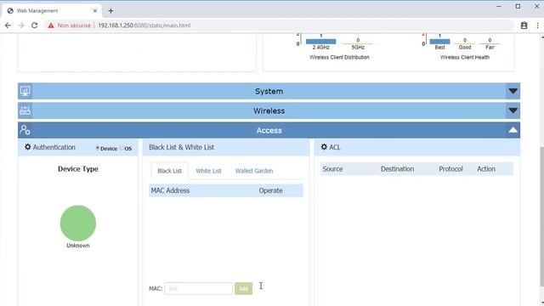Click the Non sécurisé warning icon
The image size is (544, 306).
click(x=51, y=25)
